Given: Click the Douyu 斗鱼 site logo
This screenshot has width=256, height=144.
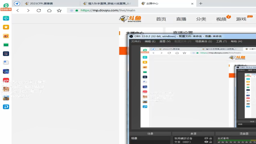Looking at the screenshot, I should point(130,19).
